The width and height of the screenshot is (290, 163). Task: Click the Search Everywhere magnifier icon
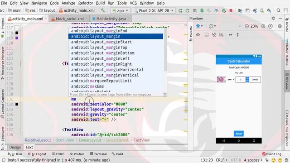click(278, 10)
